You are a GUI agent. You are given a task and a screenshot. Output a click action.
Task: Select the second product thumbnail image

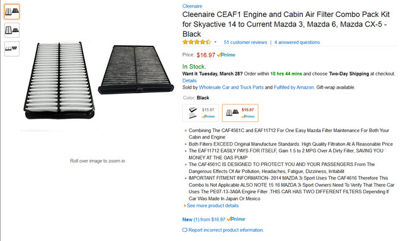pos(12,30)
